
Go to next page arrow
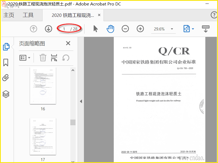[x=49, y=29]
